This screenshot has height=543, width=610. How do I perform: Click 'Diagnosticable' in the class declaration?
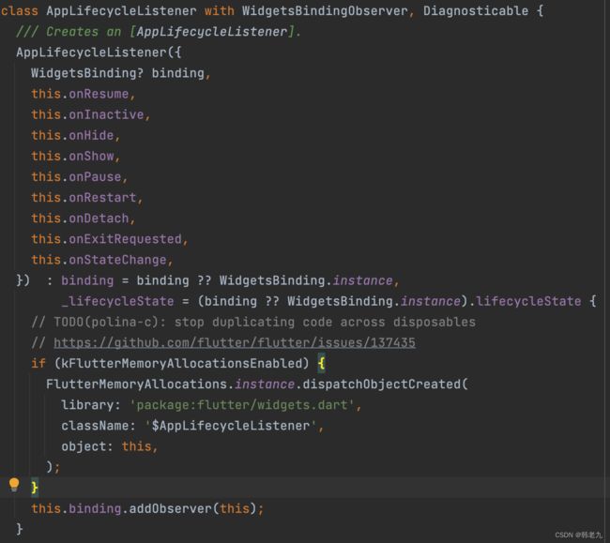pyautogui.click(x=476, y=11)
